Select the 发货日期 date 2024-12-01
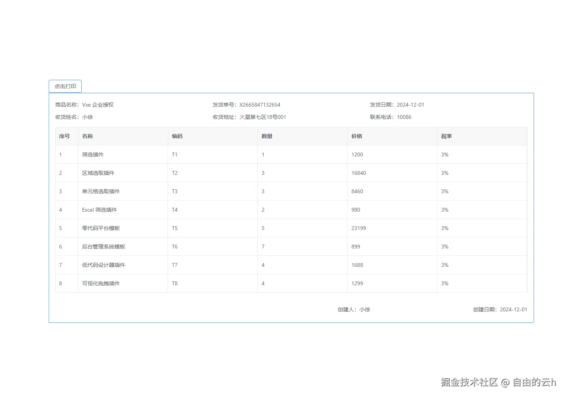The image size is (567, 398). click(410, 104)
